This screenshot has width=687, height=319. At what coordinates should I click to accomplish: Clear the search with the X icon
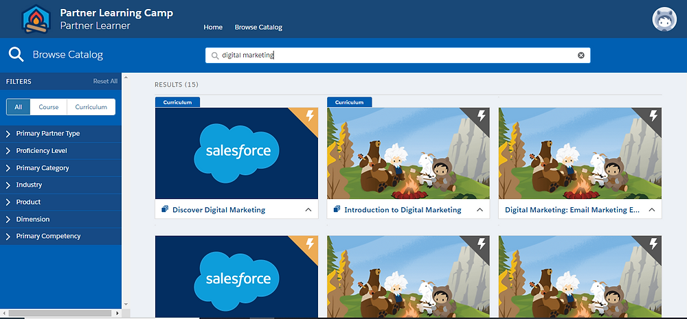tap(581, 55)
